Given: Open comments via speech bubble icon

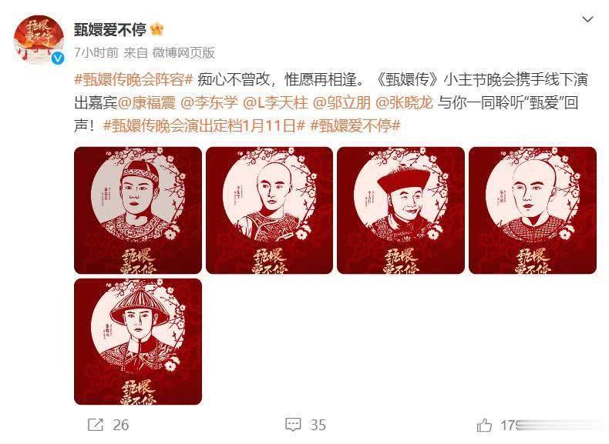Looking at the screenshot, I should coord(293,425).
